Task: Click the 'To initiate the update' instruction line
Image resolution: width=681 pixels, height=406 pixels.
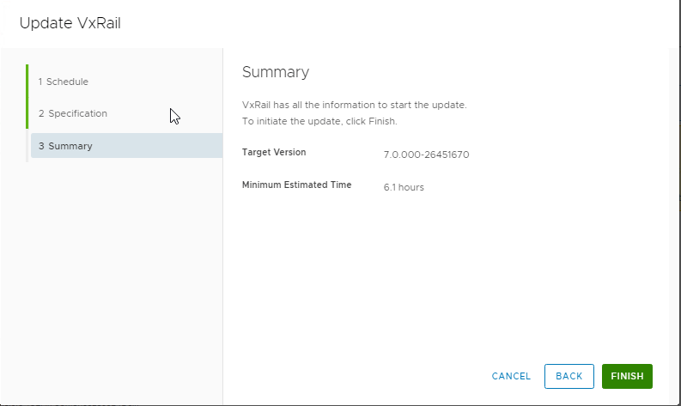Action: coord(319,121)
